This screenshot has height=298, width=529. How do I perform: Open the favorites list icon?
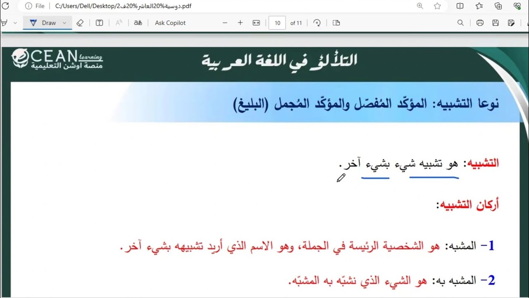coord(479,6)
